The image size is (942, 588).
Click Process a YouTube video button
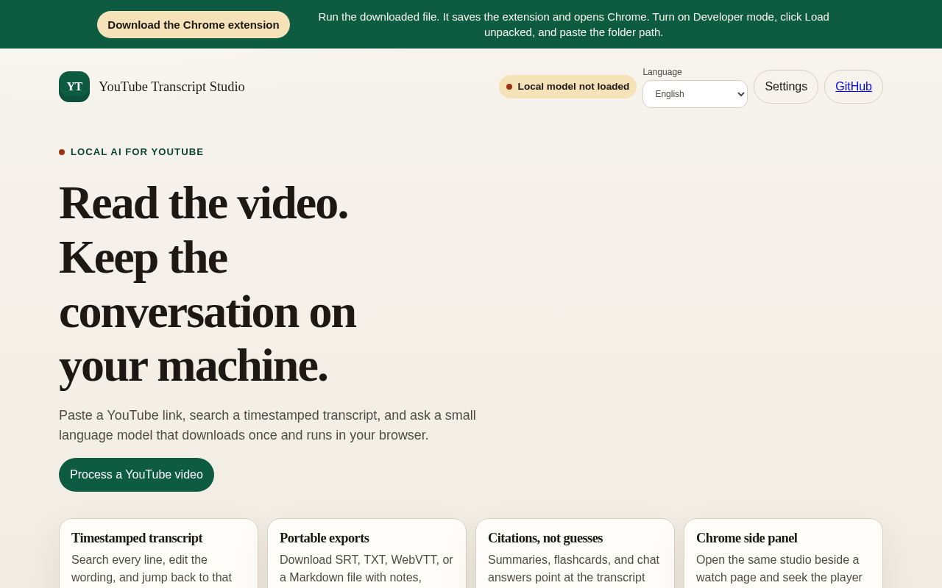pos(136,475)
